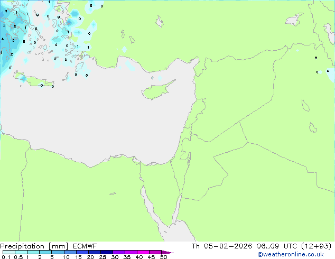Select the legend swatch between 2 and 5

point(45,252)
